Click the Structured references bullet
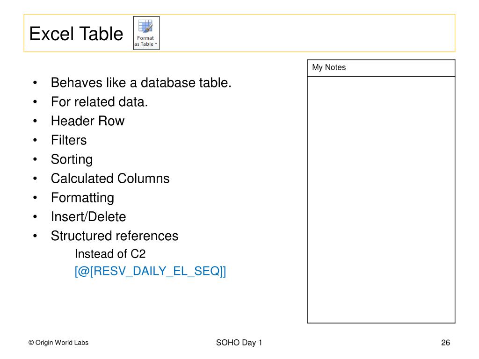The image size is (479, 359). point(115,236)
